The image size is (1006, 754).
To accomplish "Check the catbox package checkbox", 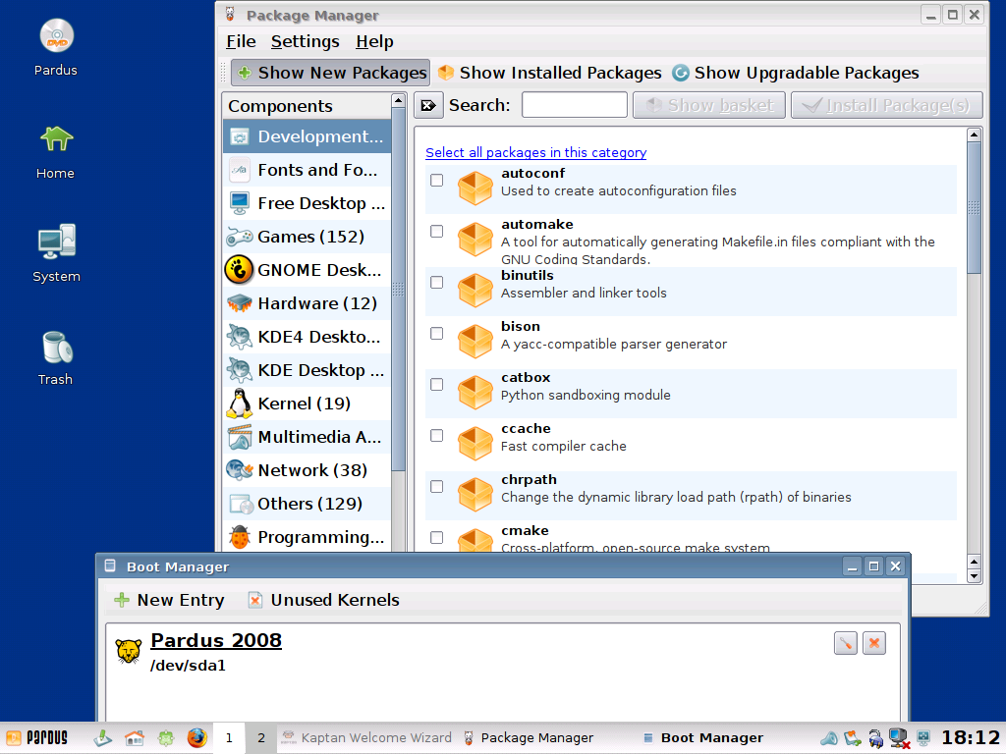I will point(437,385).
